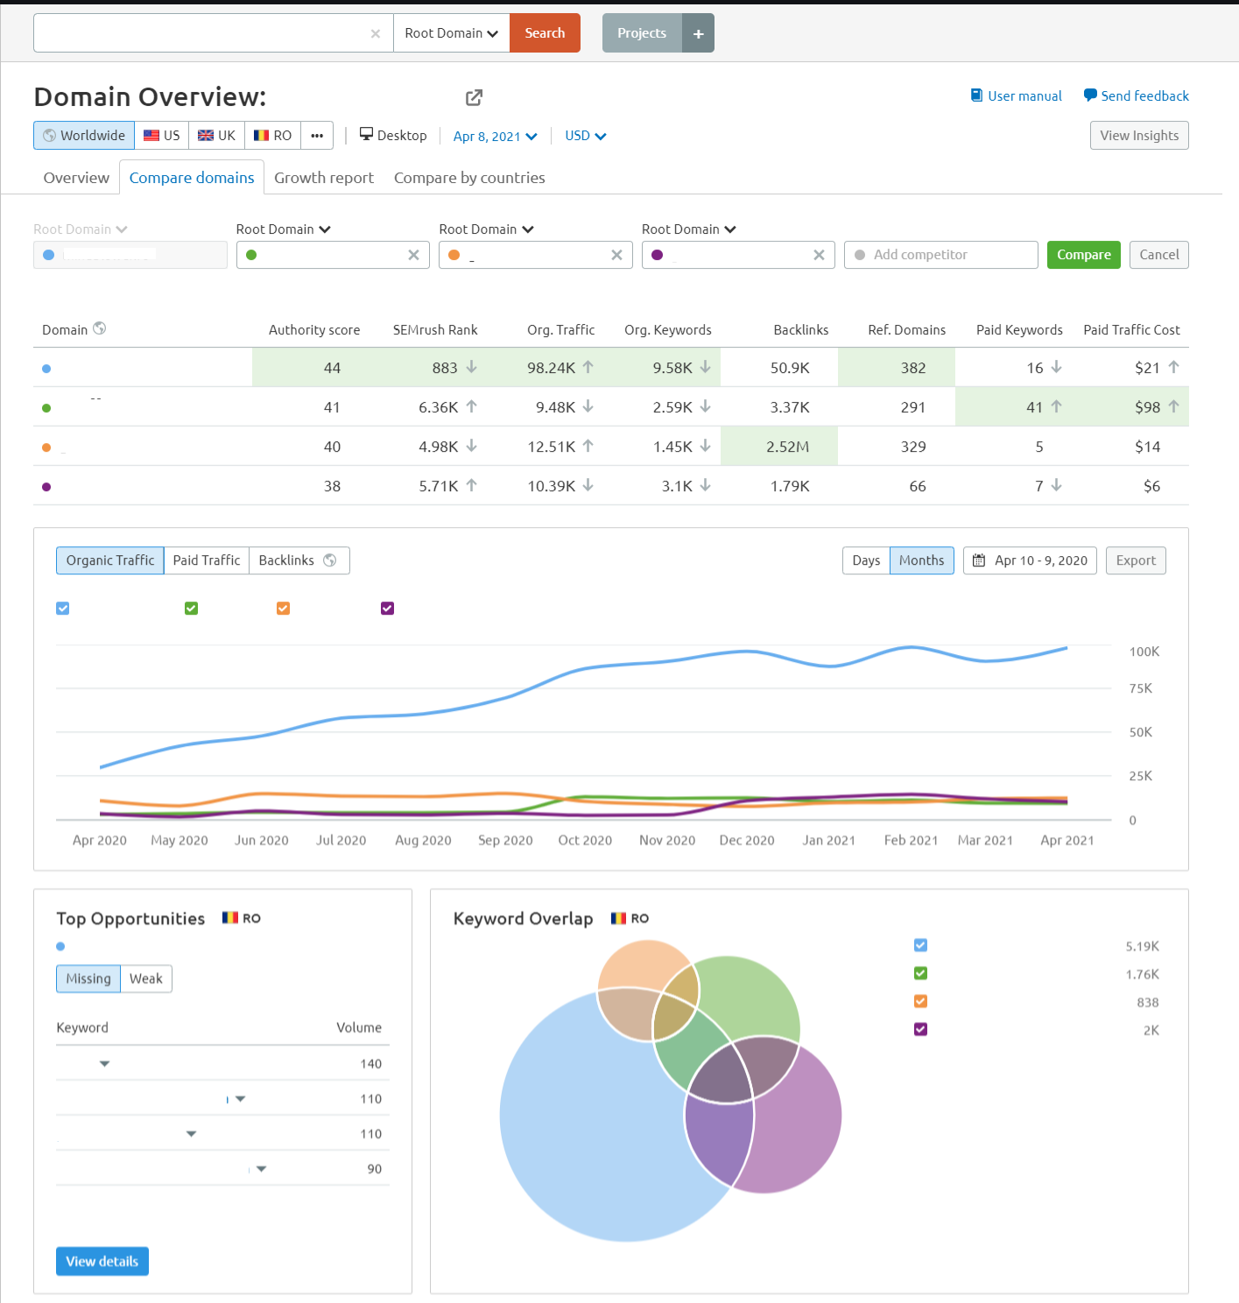
Task: Click the US flag filter
Action: [162, 136]
